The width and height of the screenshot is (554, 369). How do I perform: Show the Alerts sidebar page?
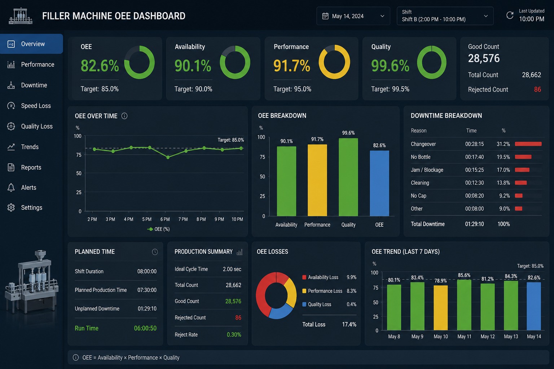31,187
